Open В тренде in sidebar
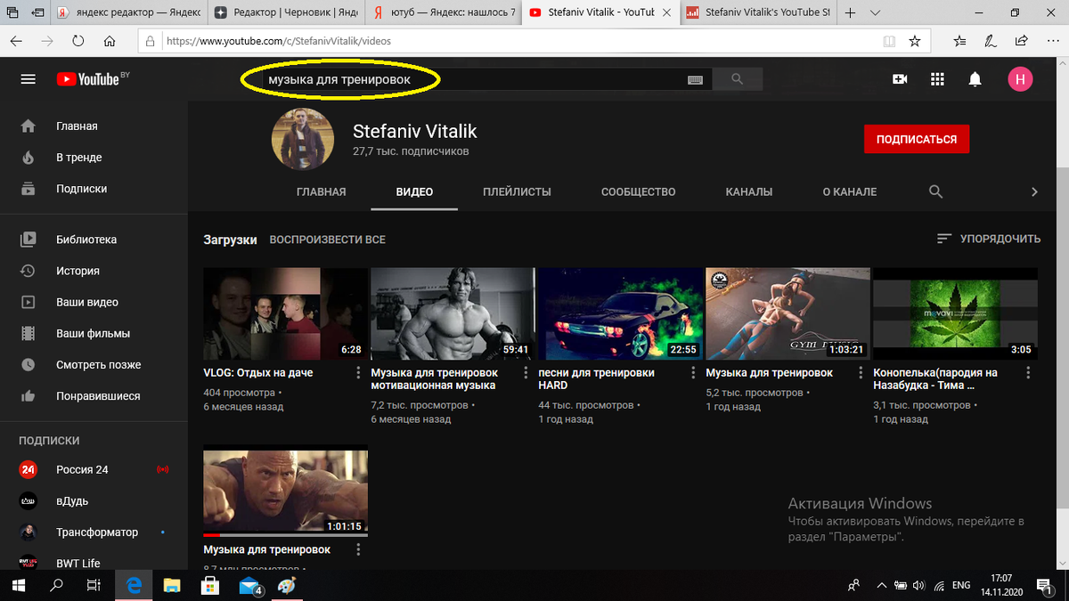The image size is (1069, 601). pyautogui.click(x=94, y=158)
